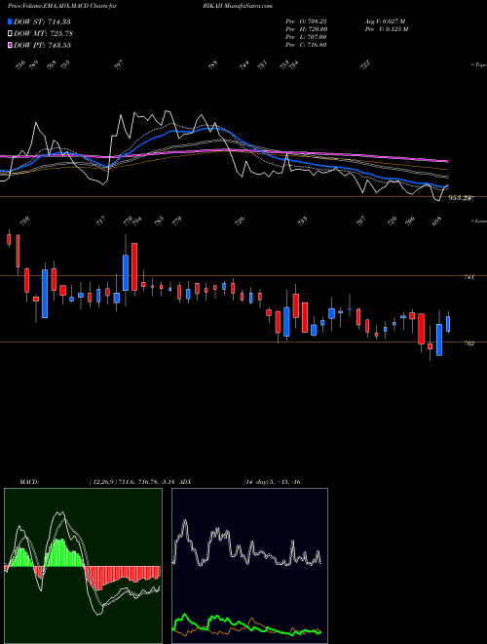
Task: Click the 'BIKAJI MunafaSutra.com' heading
Action: pyautogui.click(x=238, y=6)
